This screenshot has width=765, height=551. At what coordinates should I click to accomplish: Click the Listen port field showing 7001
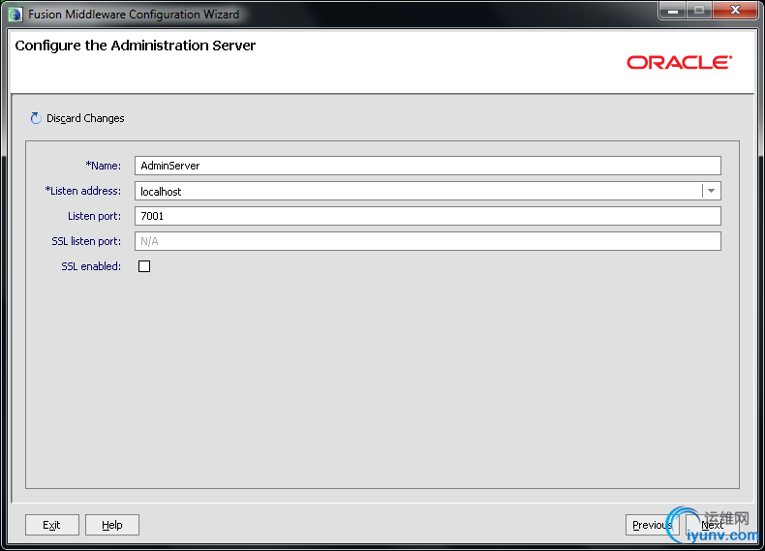(x=428, y=216)
